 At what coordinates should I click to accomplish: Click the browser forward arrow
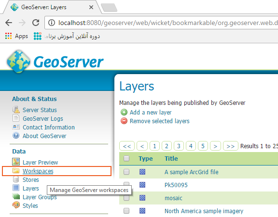point(22,23)
